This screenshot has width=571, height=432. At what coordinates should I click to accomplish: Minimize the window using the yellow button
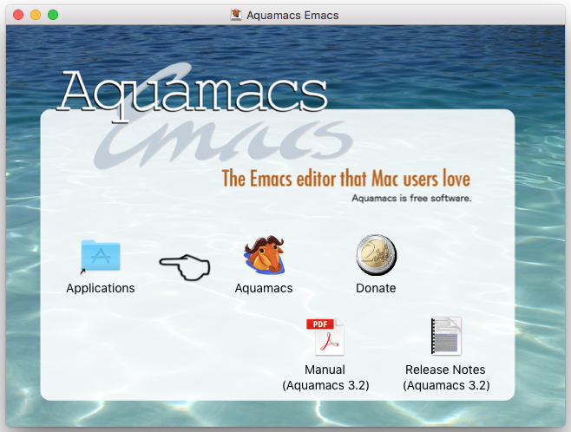coord(36,15)
